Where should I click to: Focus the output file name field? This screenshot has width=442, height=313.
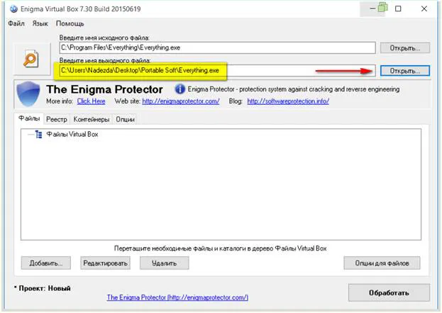pos(217,70)
